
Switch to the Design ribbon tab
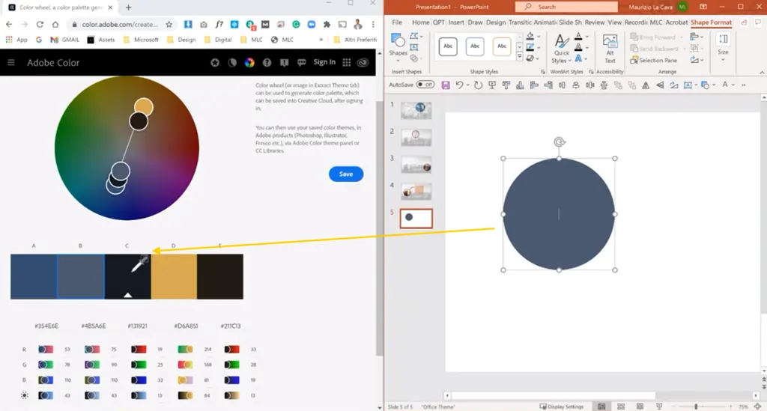click(496, 22)
